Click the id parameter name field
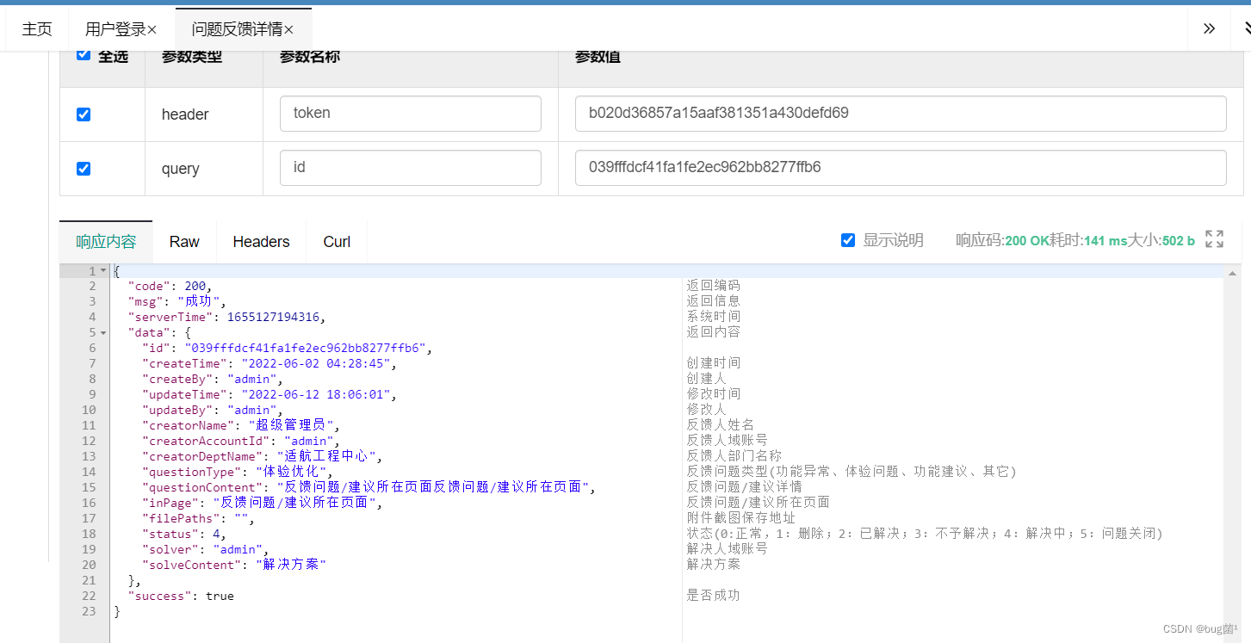Viewport: 1251px width, 643px height. pos(411,168)
